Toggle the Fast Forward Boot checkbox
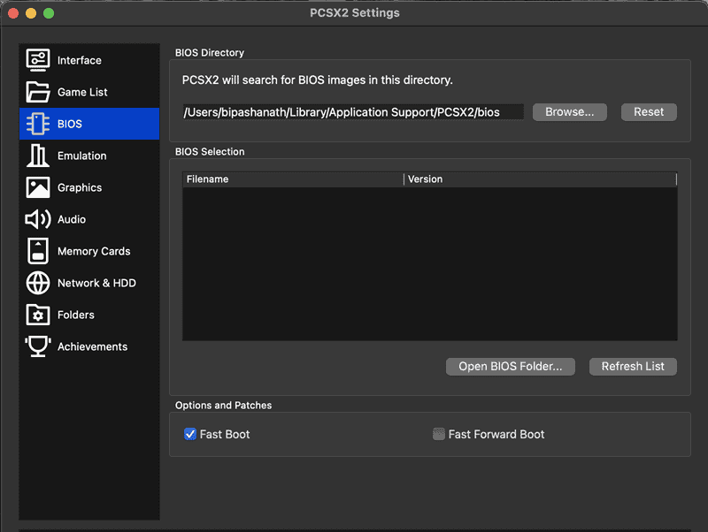The width and height of the screenshot is (708, 532). (439, 434)
